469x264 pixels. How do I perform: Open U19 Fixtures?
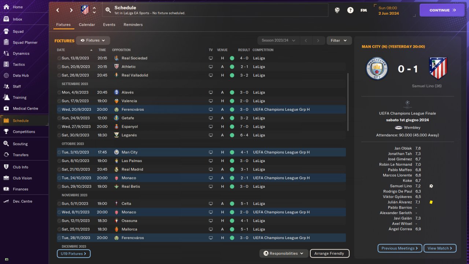coord(74,253)
